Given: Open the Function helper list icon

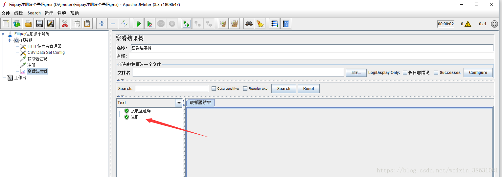Looking at the screenshot, I should tap(274, 24).
